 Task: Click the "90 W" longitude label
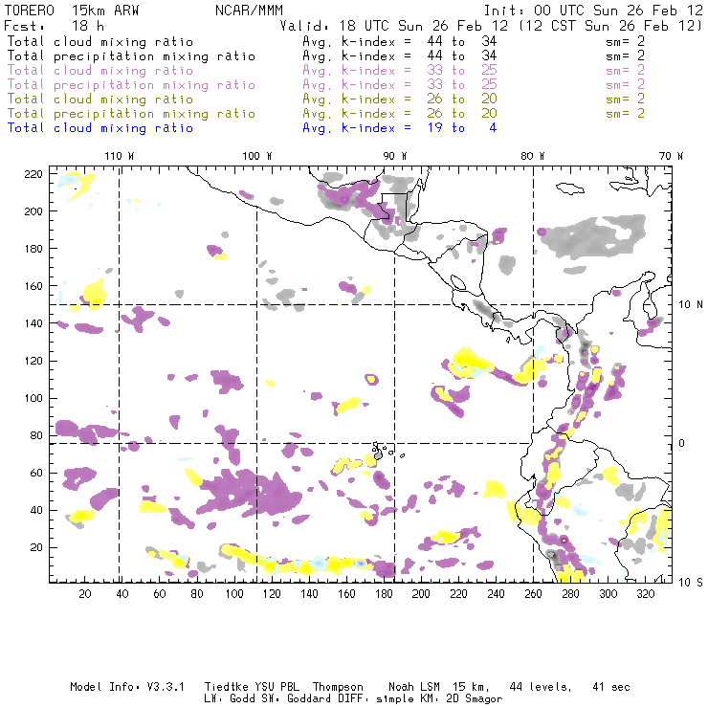click(x=395, y=156)
